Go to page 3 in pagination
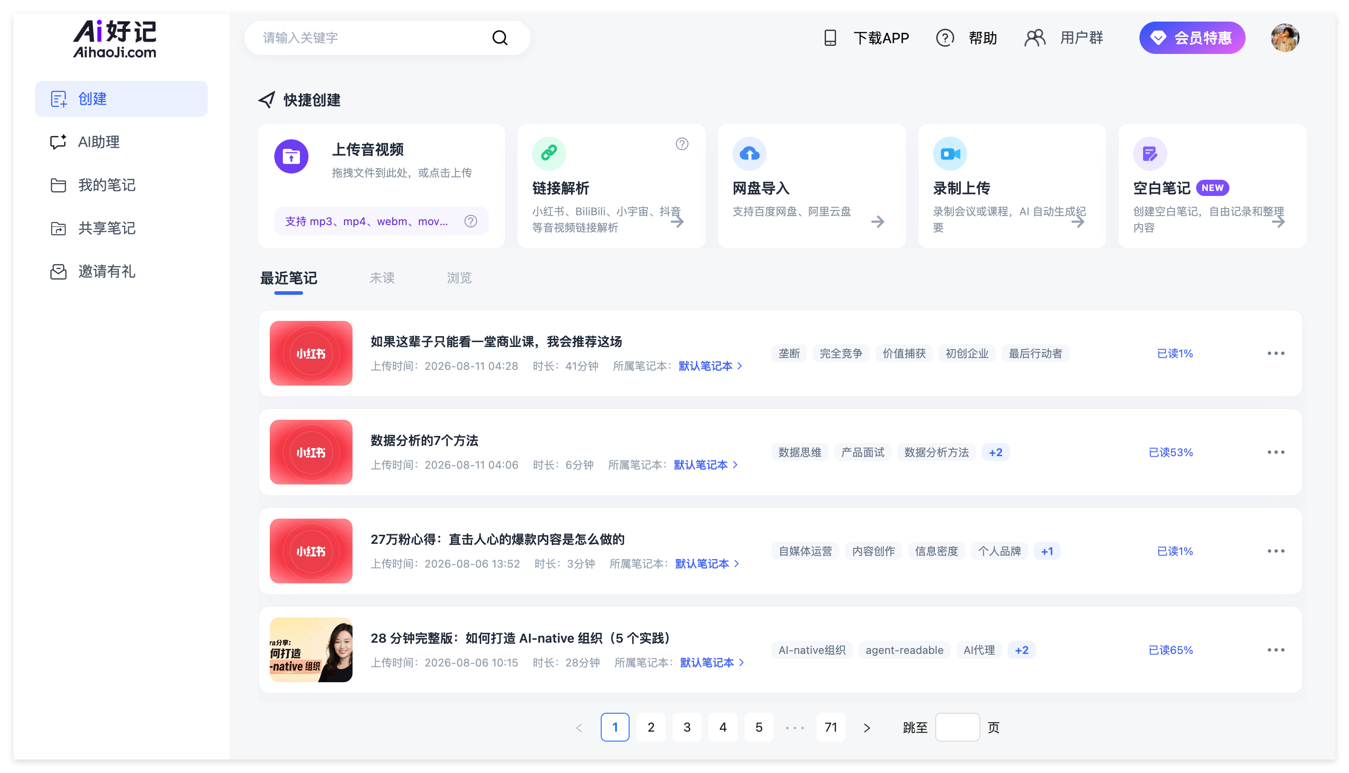This screenshot has width=1349, height=773. tap(687, 727)
